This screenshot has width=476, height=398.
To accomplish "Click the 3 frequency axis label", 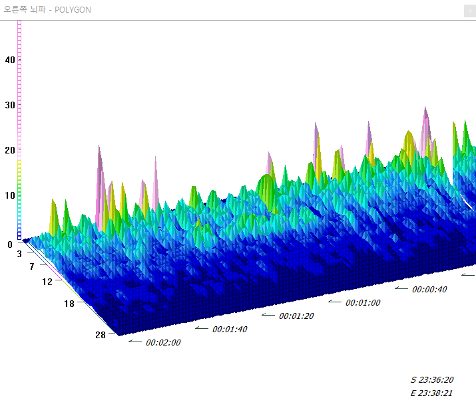I will (19, 254).
